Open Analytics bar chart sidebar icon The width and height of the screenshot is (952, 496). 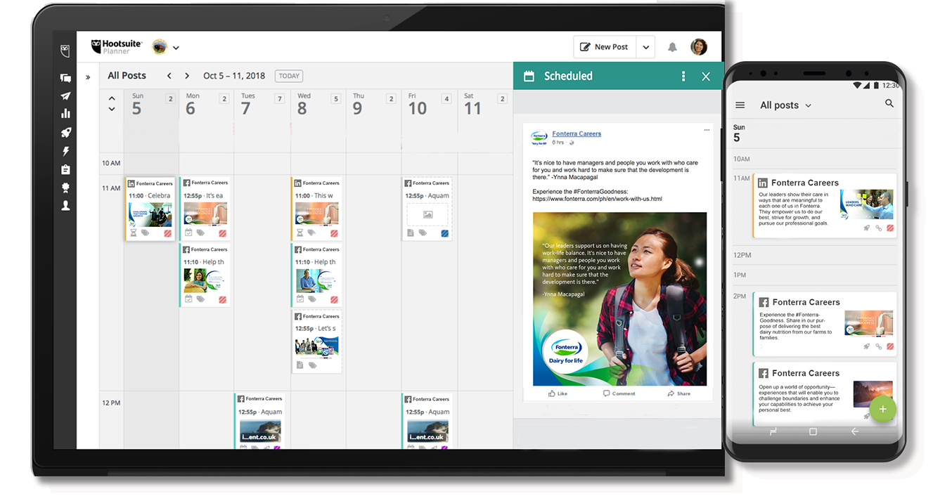tap(65, 114)
